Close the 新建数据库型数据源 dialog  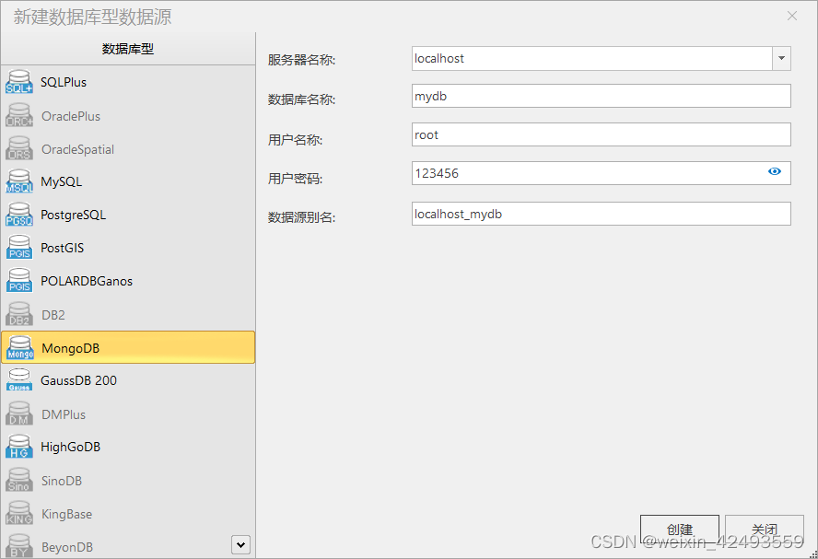[x=792, y=17]
